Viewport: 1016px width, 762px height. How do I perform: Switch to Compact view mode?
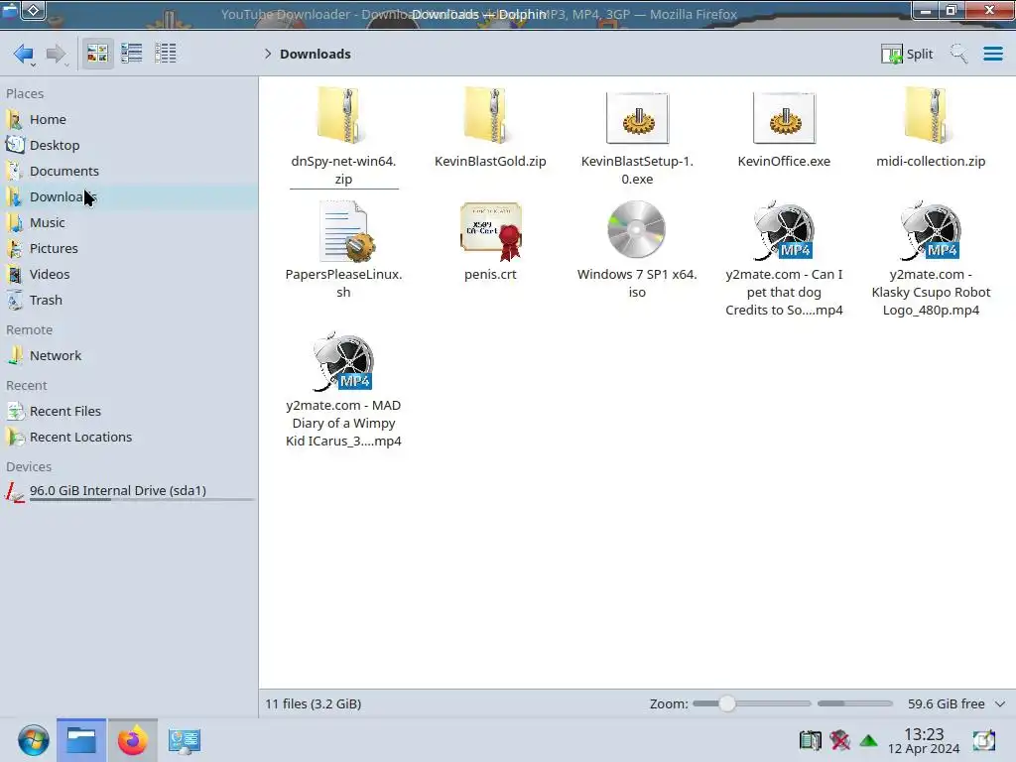click(x=132, y=54)
